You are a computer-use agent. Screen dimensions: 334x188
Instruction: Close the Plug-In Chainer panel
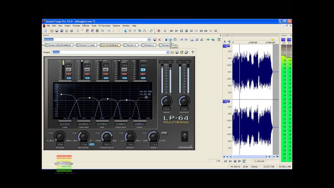[220, 35]
